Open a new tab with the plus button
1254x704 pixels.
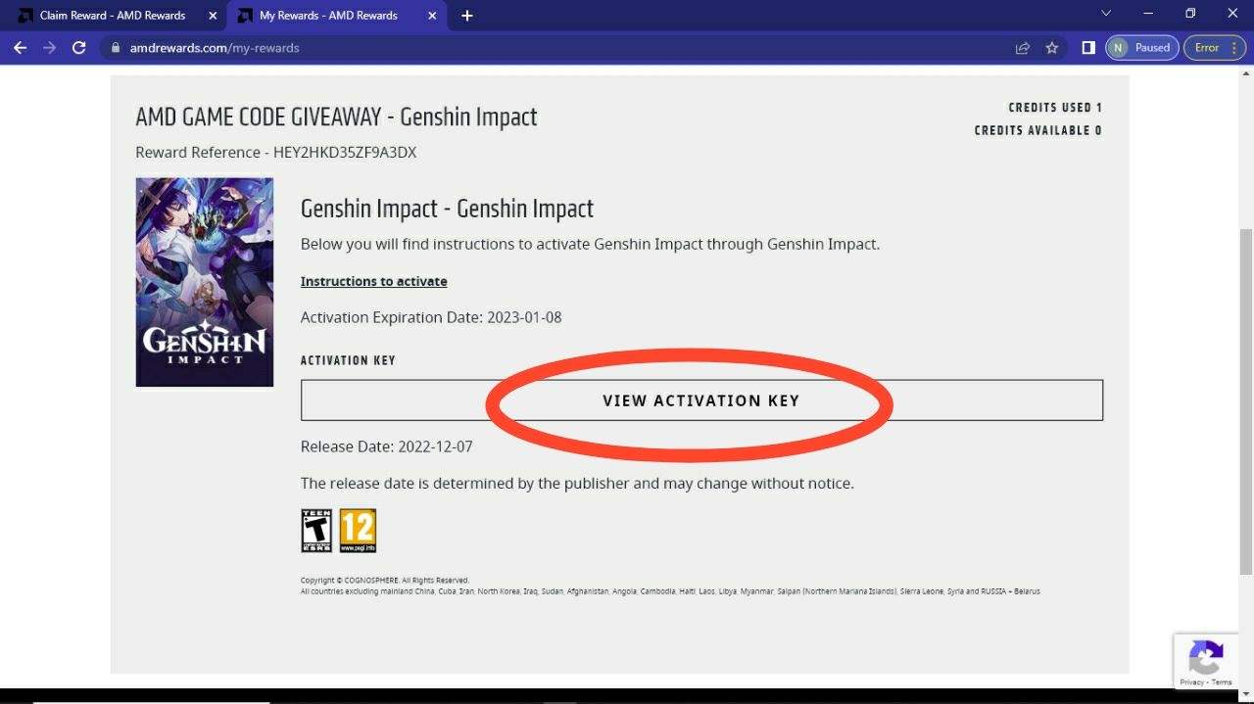pyautogui.click(x=466, y=15)
